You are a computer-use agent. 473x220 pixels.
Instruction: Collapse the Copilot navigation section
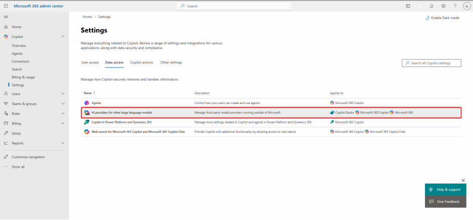[63, 37]
